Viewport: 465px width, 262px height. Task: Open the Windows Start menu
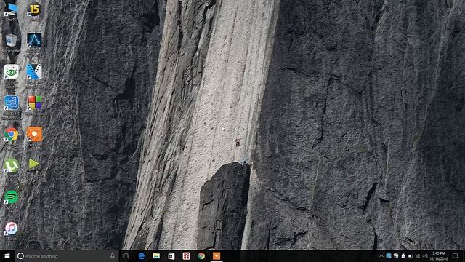(x=7, y=256)
